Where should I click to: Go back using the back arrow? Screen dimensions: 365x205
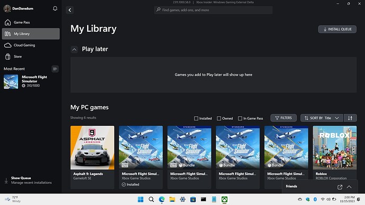click(x=70, y=10)
